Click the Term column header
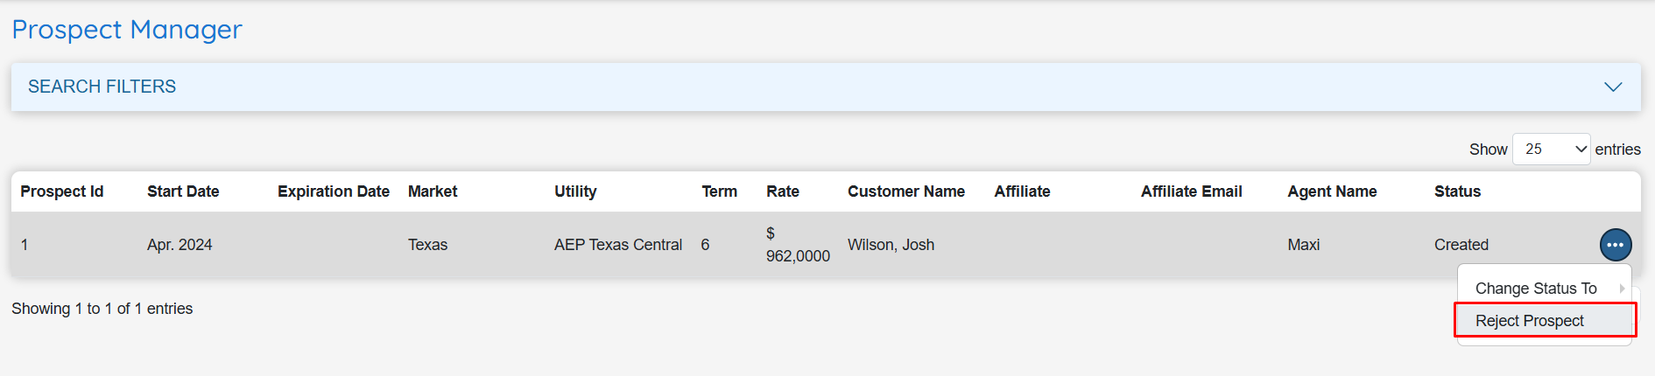The width and height of the screenshot is (1655, 376). pos(719,191)
